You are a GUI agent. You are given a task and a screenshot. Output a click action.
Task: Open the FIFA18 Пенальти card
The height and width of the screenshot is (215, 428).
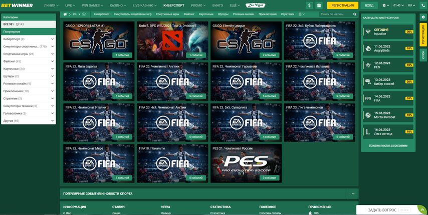[x=172, y=163]
